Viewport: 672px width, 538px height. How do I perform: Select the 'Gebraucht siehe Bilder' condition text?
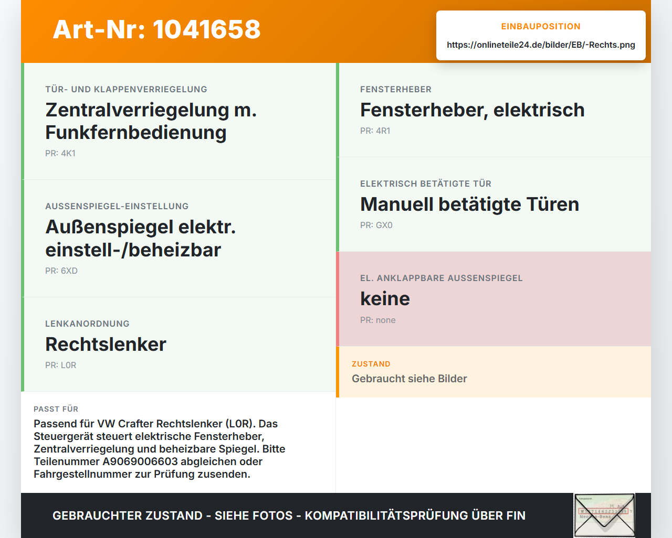click(409, 379)
